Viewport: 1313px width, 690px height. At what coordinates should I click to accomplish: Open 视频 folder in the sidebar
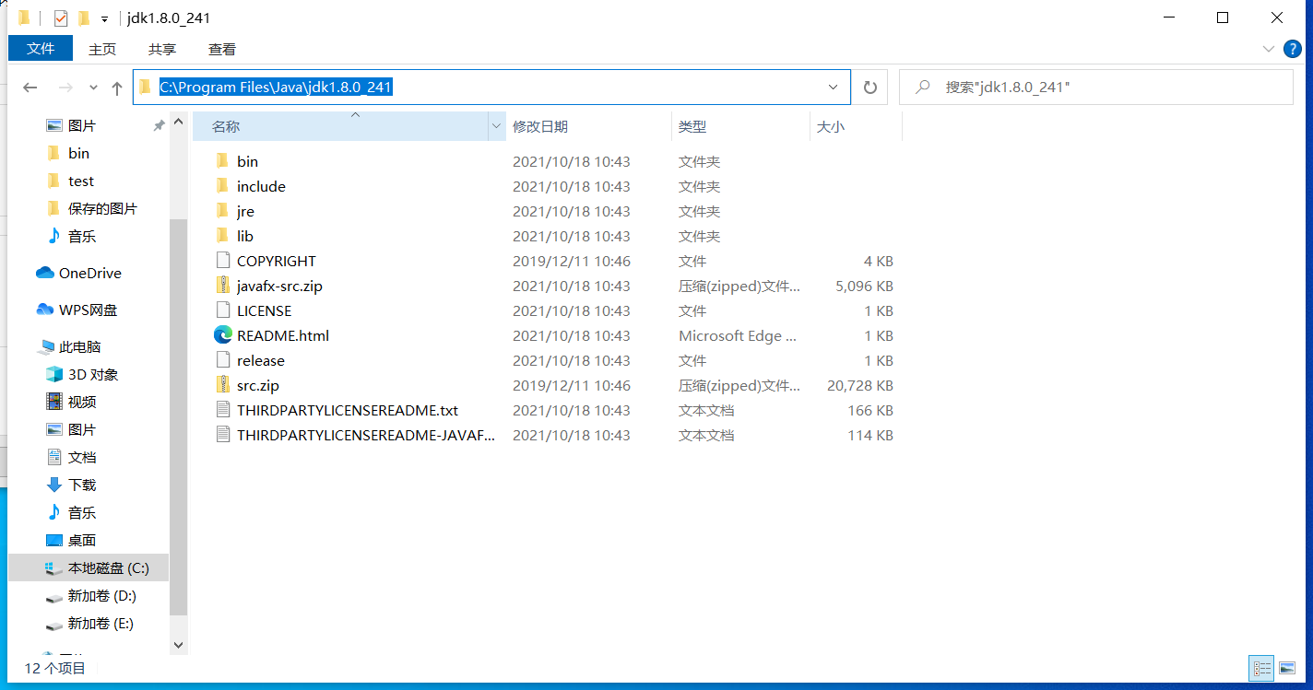pos(71,402)
